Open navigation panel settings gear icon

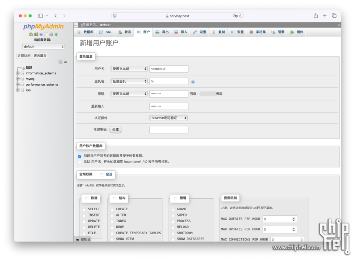tap(51, 34)
